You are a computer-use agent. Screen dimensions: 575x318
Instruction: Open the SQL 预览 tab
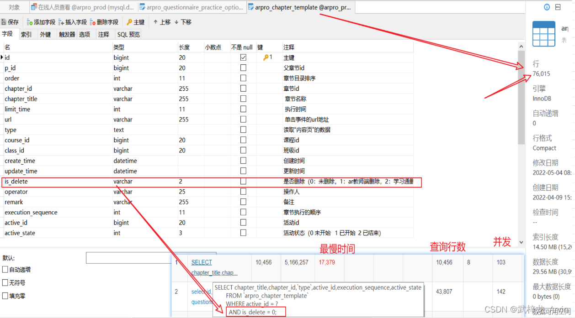point(128,34)
